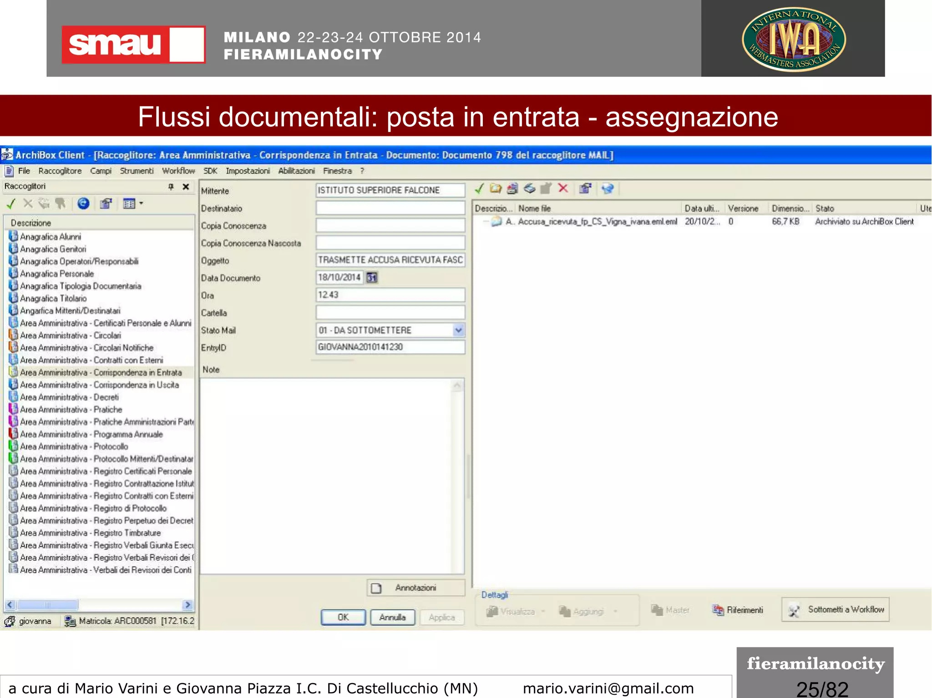932x698 pixels.
Task: Open the Impostazioni menu
Action: [248, 171]
